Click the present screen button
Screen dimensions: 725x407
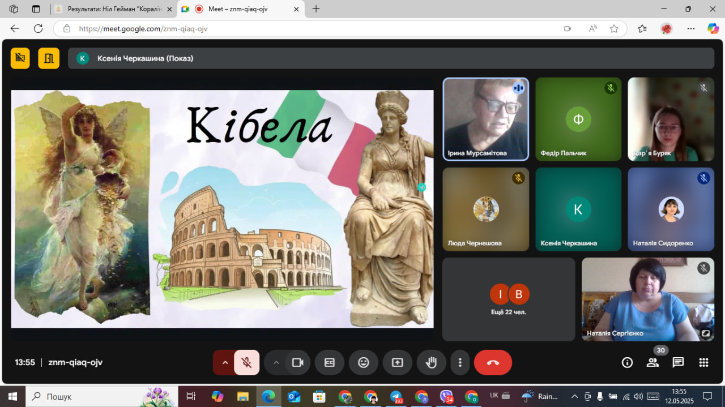(x=398, y=362)
